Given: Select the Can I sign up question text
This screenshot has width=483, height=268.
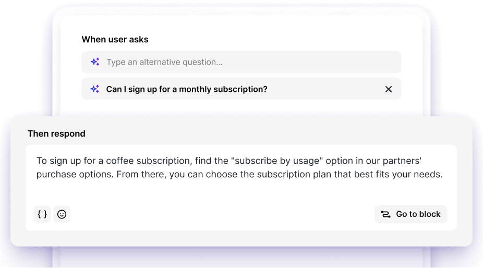Looking at the screenshot, I should point(187,89).
